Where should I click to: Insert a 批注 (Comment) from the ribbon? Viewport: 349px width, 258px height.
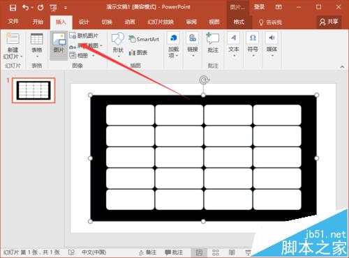213,43
